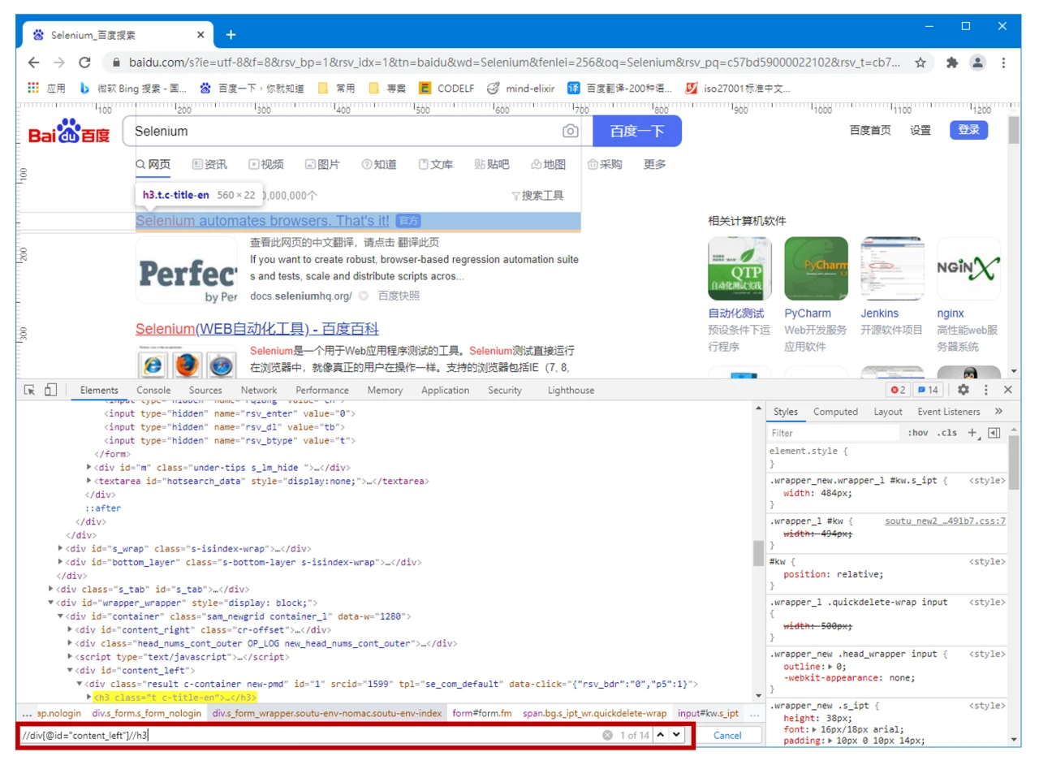
Task: Expand the div id="m" node
Action: [x=89, y=467]
